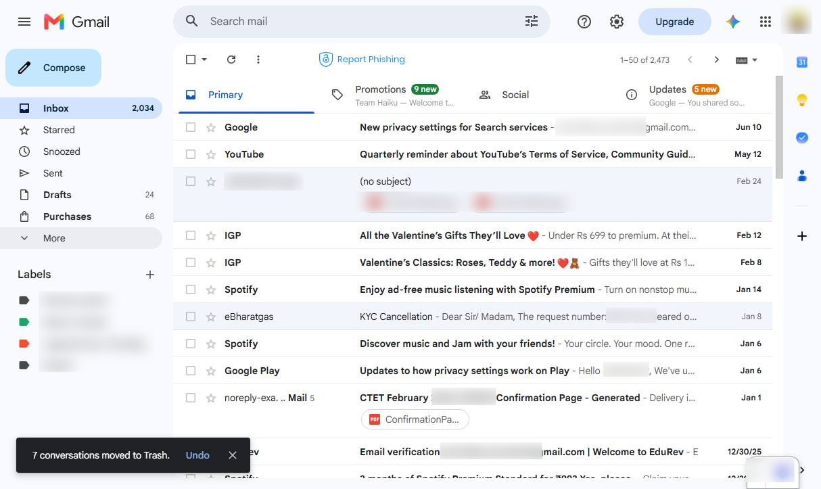This screenshot has width=821, height=489.
Task: Star the noreply-exa email
Action: point(211,398)
